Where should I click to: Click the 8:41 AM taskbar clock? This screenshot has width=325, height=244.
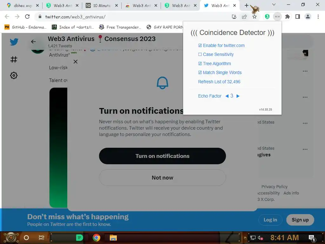284,238
